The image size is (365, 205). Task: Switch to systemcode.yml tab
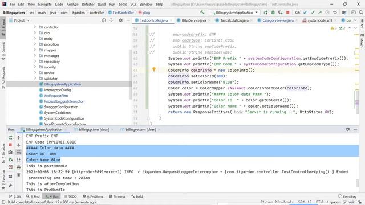click(319, 20)
